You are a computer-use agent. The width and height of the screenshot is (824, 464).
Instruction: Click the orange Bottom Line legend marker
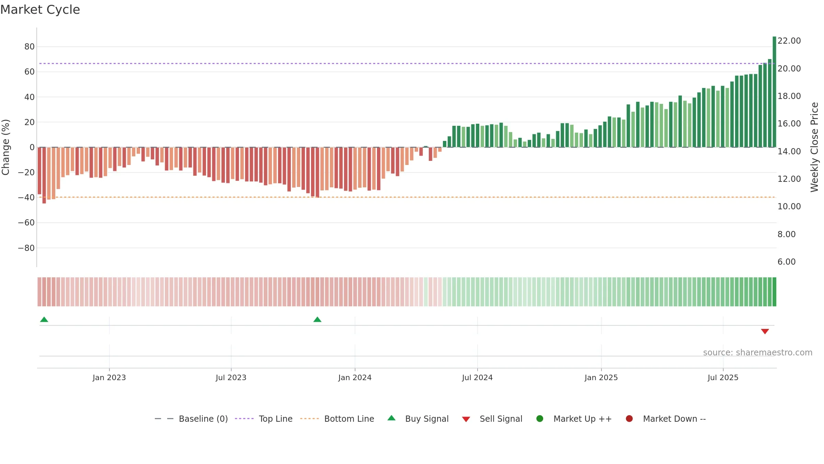tap(309, 419)
